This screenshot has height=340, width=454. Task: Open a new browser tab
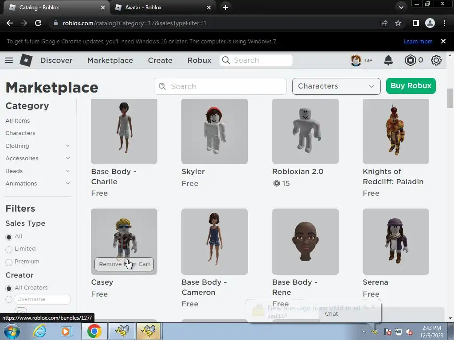point(226,8)
